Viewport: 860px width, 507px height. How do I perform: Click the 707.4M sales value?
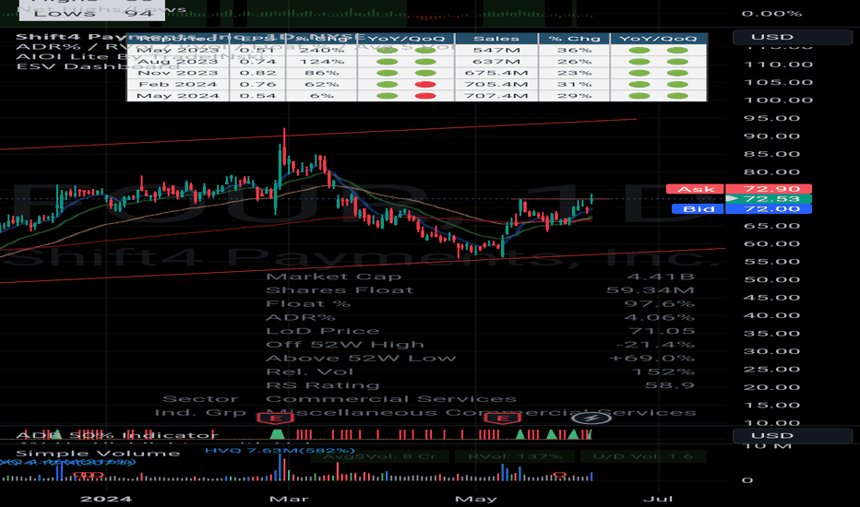click(496, 96)
